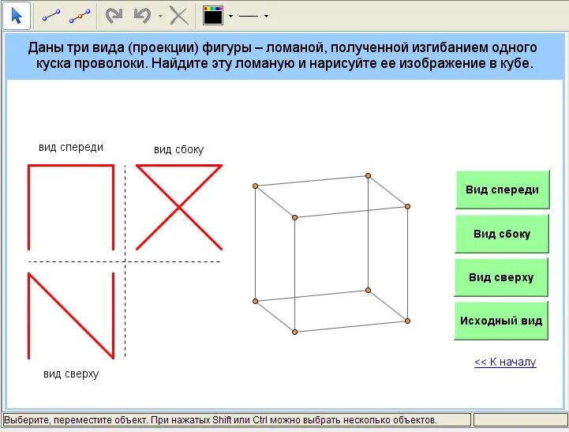Select the cube's bottom back right vertex

[368, 290]
